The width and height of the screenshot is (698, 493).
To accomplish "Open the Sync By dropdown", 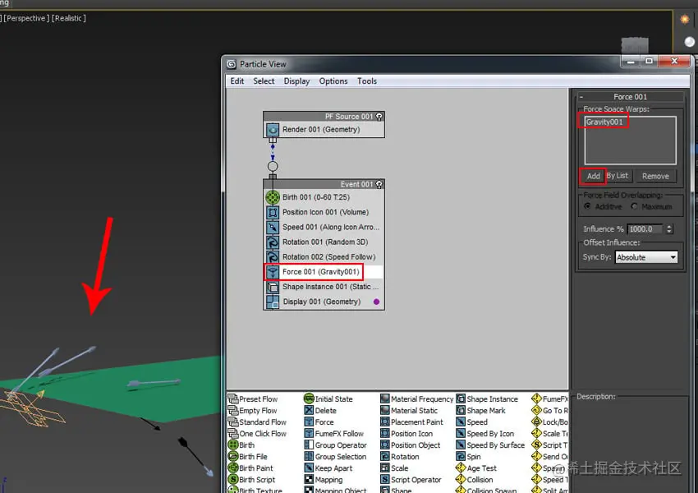I will pyautogui.click(x=646, y=257).
